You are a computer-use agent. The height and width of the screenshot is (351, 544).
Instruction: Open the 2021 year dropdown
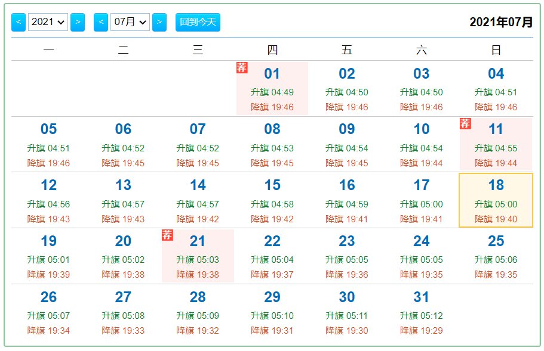pos(48,22)
